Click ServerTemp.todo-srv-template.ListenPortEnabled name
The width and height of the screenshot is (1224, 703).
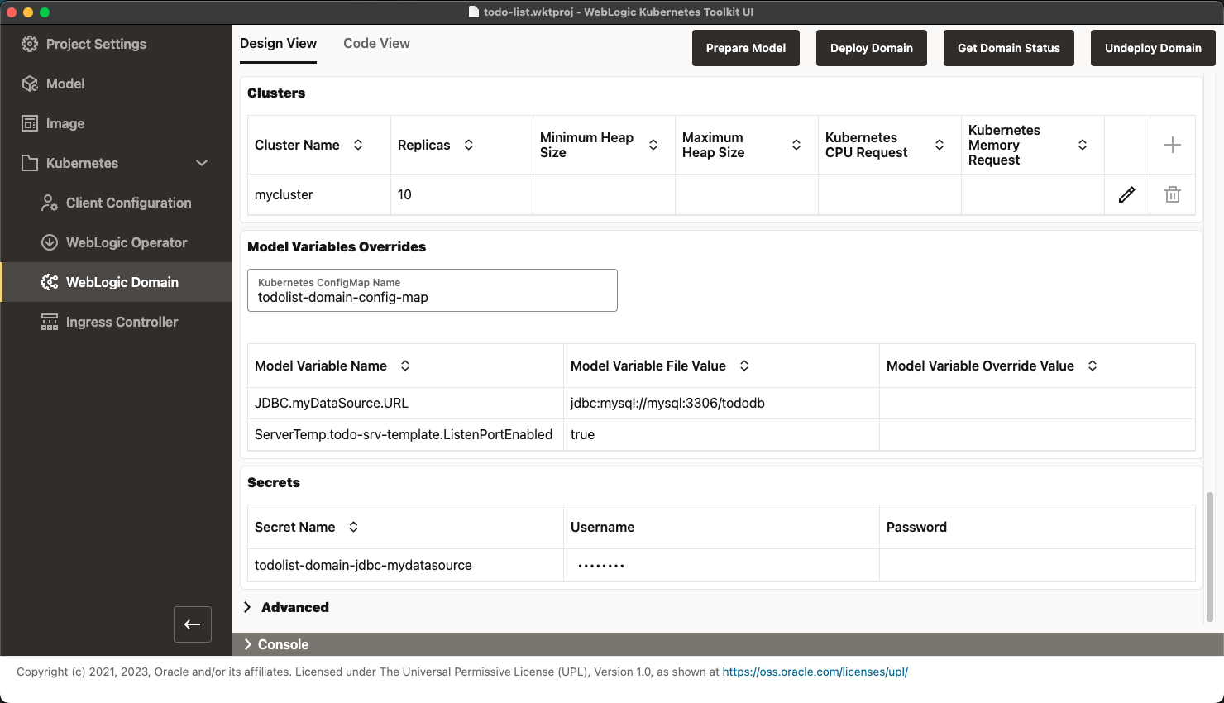tap(404, 434)
